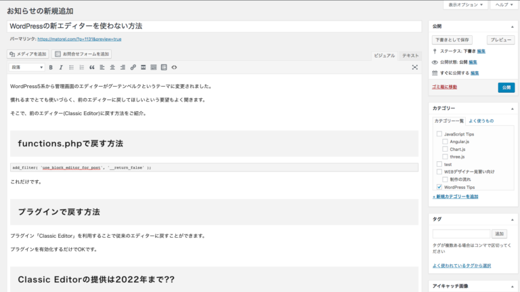The width and height of the screenshot is (520, 292).
Task: Click the code tag icon
Action: click(174, 67)
